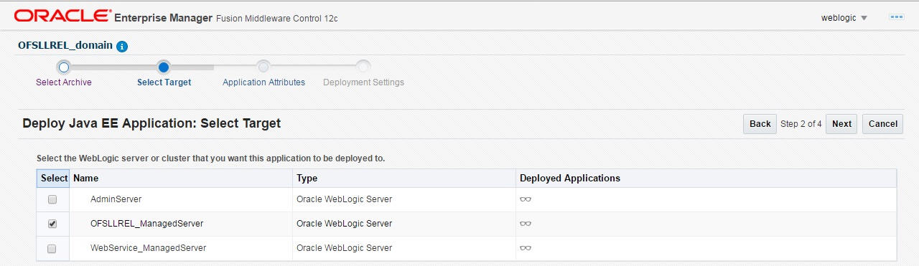Go to Application Attributes step label
The width and height of the screenshot is (919, 266).
(x=263, y=82)
